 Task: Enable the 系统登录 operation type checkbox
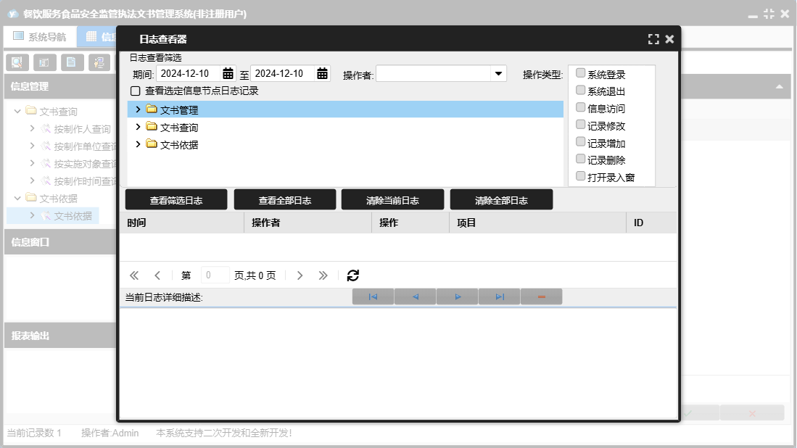coord(580,73)
